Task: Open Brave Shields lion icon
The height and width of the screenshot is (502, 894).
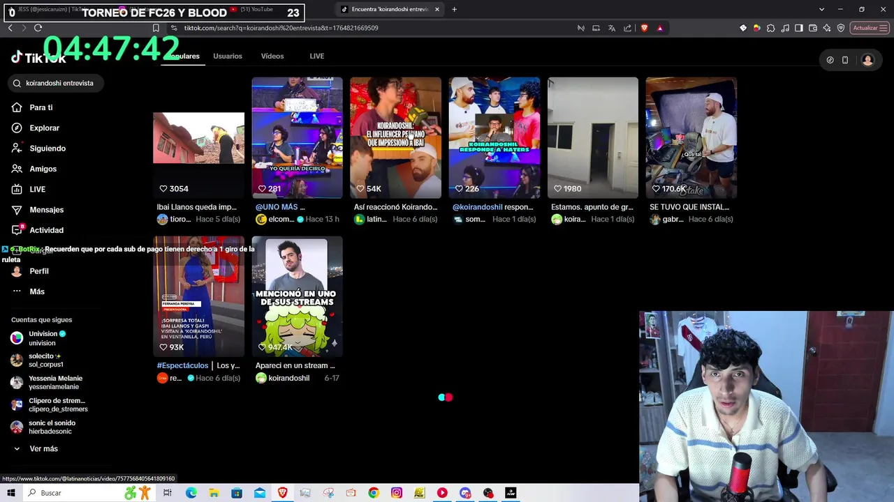Action: [x=644, y=28]
